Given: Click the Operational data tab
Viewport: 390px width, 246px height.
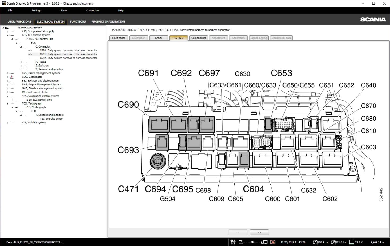Looking at the screenshot, I should pos(281,38).
